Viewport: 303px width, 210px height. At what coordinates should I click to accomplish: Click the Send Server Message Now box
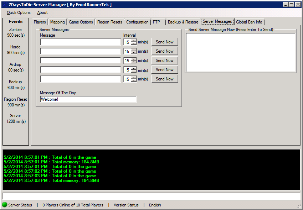241,53
